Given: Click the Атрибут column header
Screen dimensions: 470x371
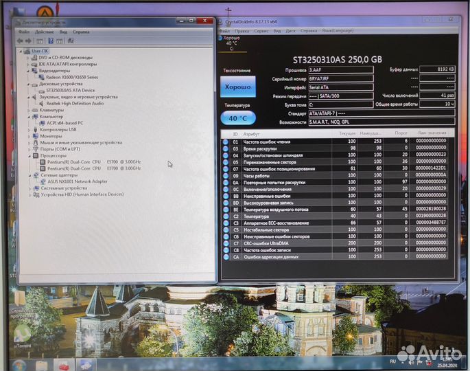Looking at the screenshot, I should 251,134.
